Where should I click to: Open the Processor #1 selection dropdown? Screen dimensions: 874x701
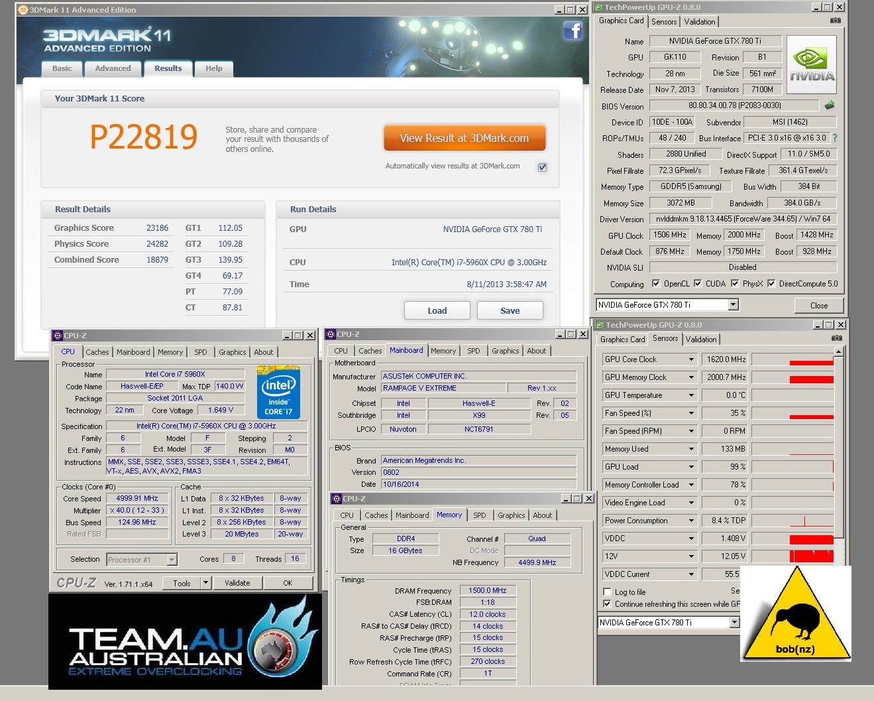pos(172,560)
